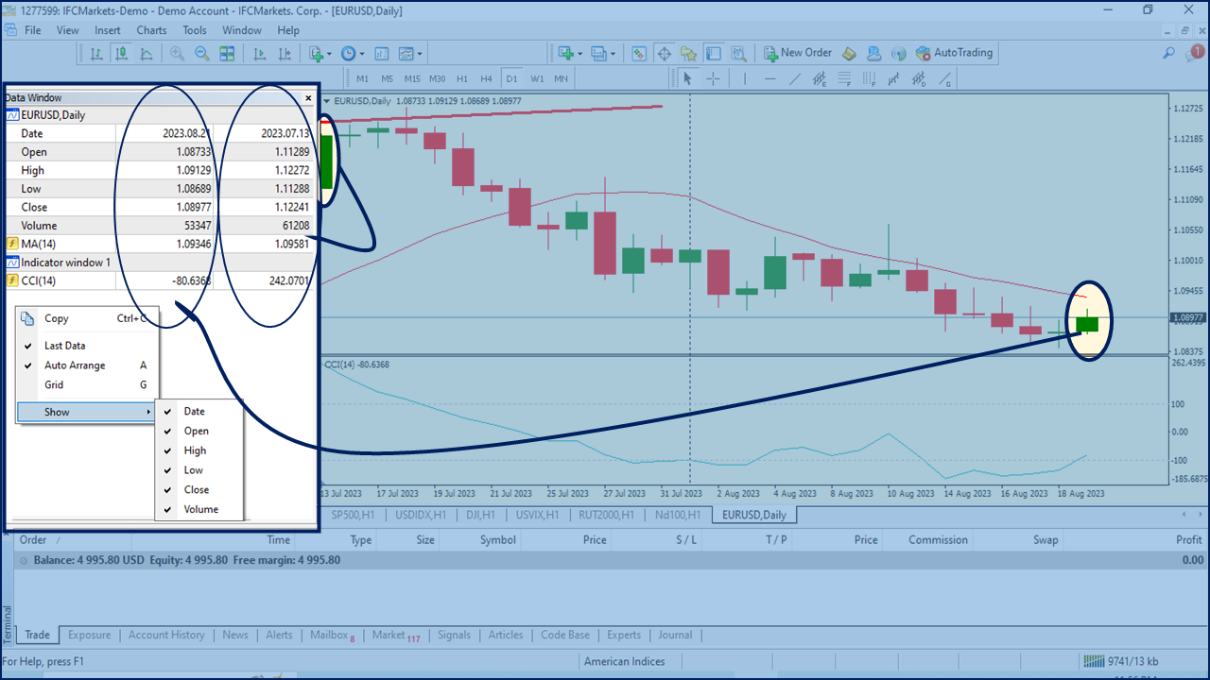Open the chart type dropdown arrow
Image resolution: width=1210 pixels, height=680 pixels.
(418, 54)
